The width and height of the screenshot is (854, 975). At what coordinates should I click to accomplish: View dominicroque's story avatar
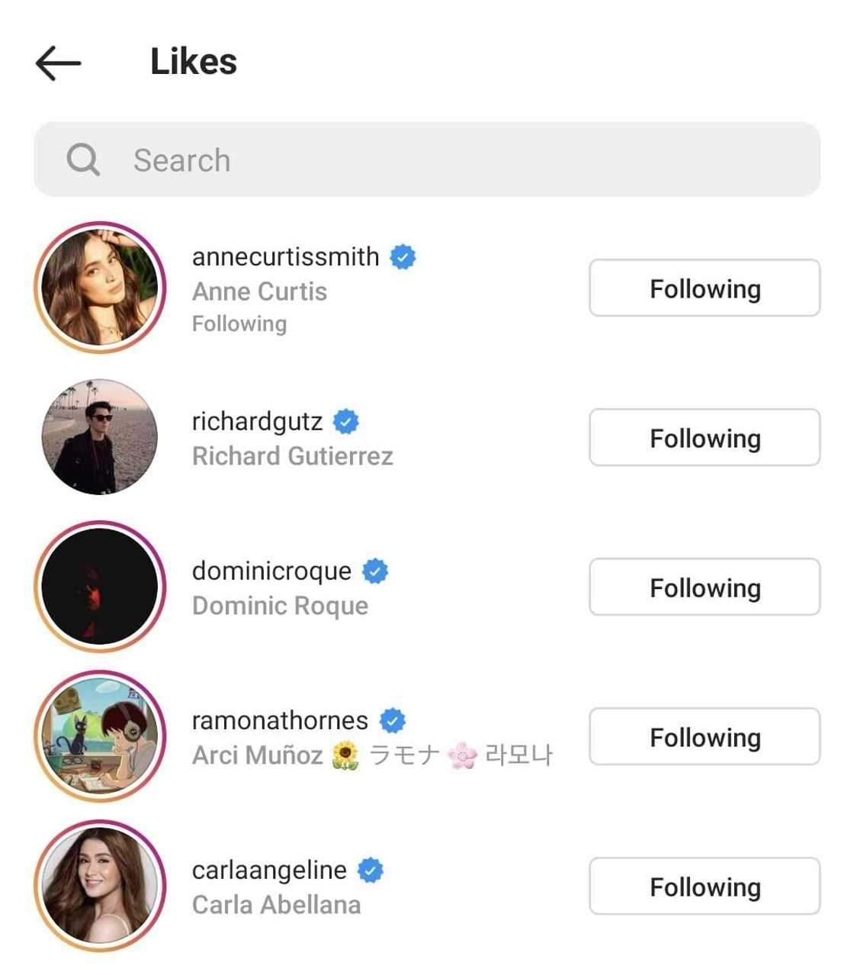tap(100, 587)
